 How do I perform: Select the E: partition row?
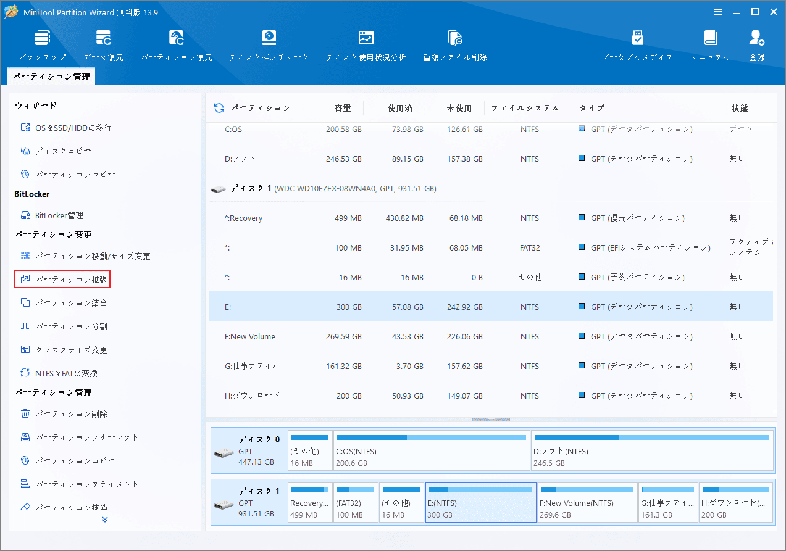(491, 307)
